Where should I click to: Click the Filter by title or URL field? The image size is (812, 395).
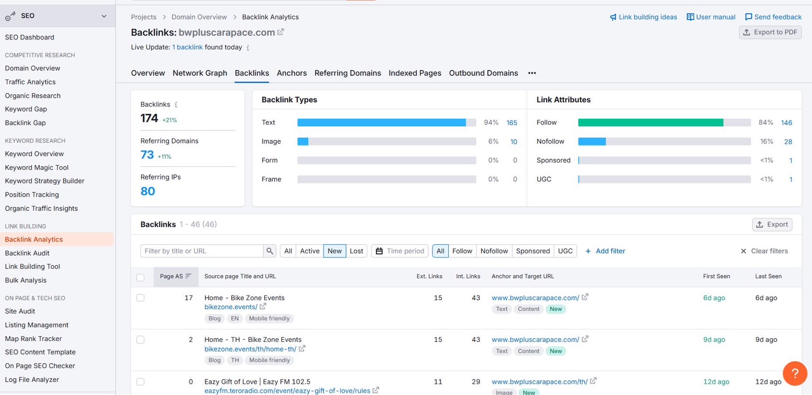[x=202, y=251]
